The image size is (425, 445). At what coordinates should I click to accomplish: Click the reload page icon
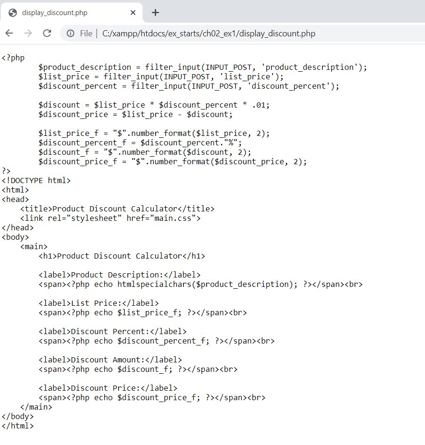(x=47, y=34)
